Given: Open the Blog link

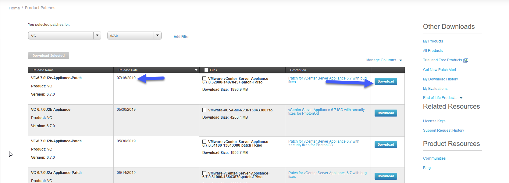Looking at the screenshot, I should [x=427, y=168].
